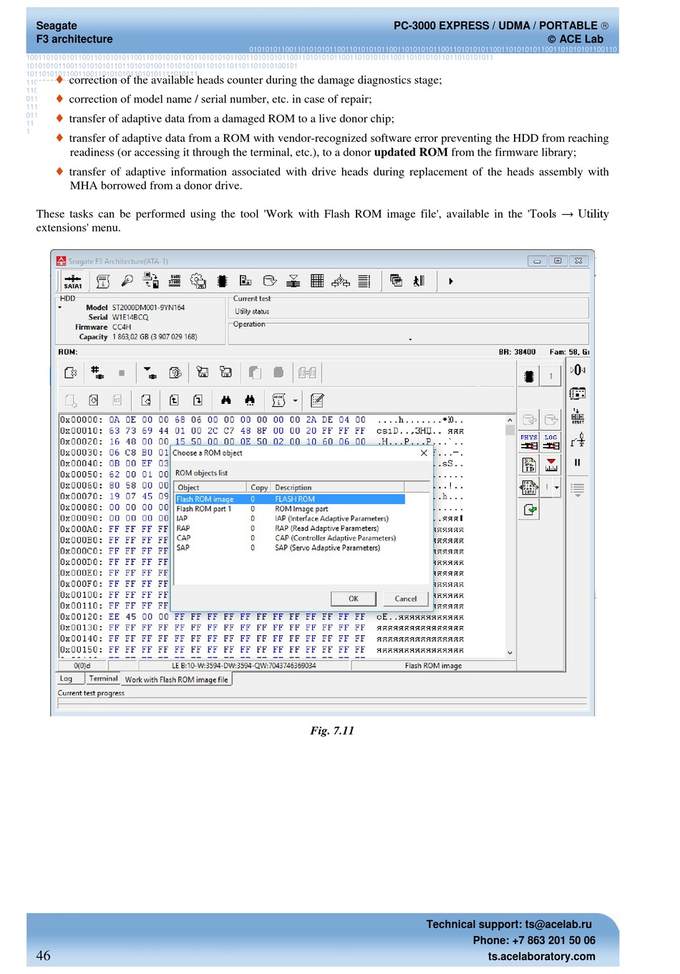This screenshot has width=680, height=974.
Task: Click the exit door icon in main toolbar
Action: click(x=419, y=281)
